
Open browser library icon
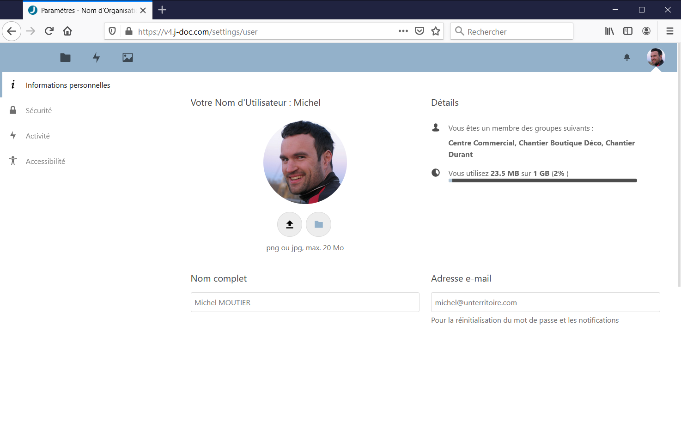609,31
